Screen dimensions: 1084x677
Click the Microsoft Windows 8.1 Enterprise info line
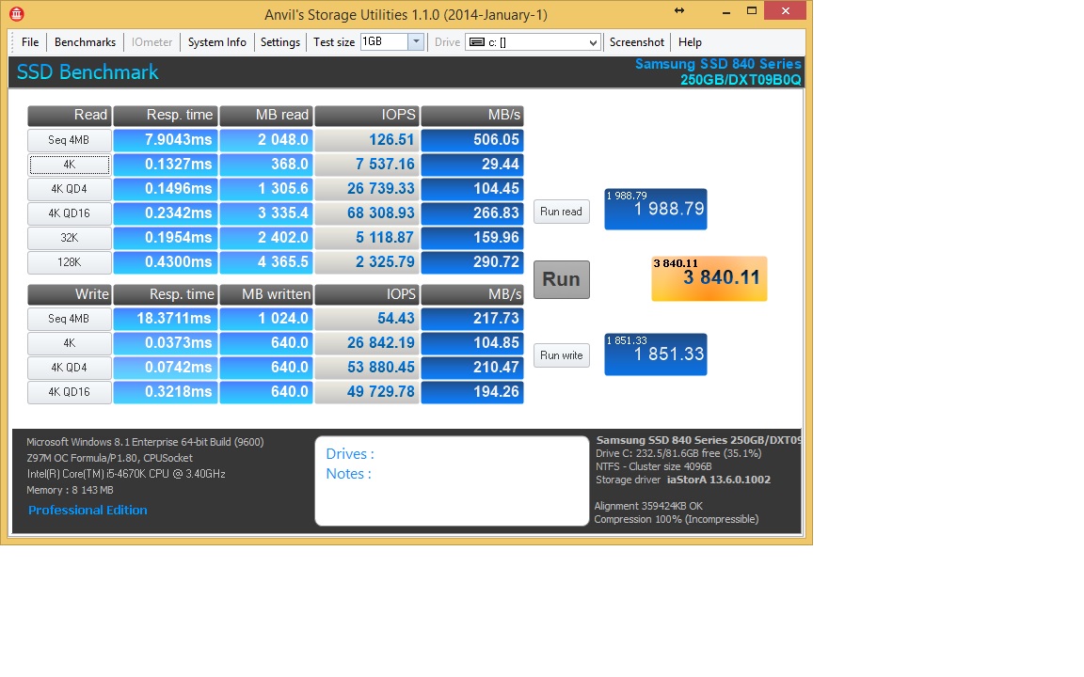pos(145,442)
